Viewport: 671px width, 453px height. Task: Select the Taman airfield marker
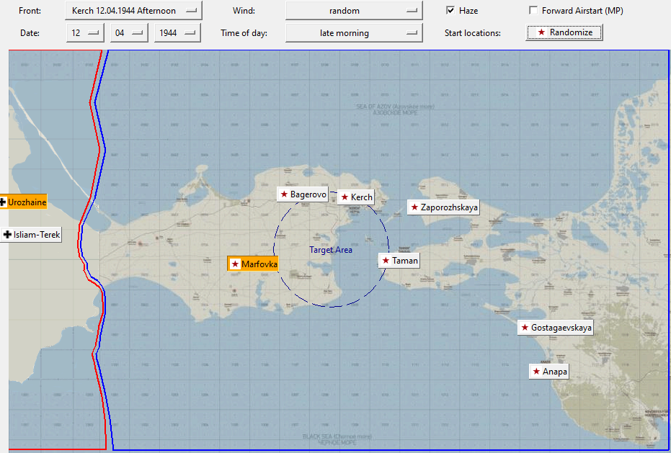click(x=399, y=261)
